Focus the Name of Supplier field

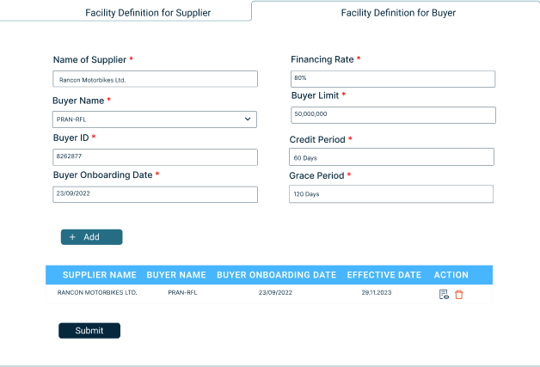tap(155, 79)
